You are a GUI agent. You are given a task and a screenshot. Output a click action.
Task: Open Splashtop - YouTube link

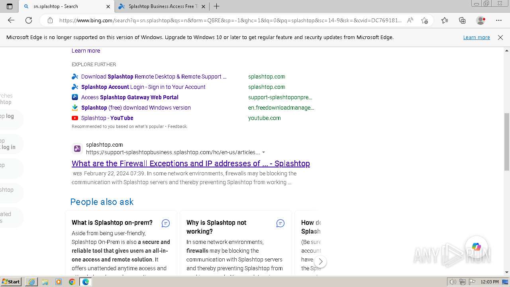click(107, 118)
